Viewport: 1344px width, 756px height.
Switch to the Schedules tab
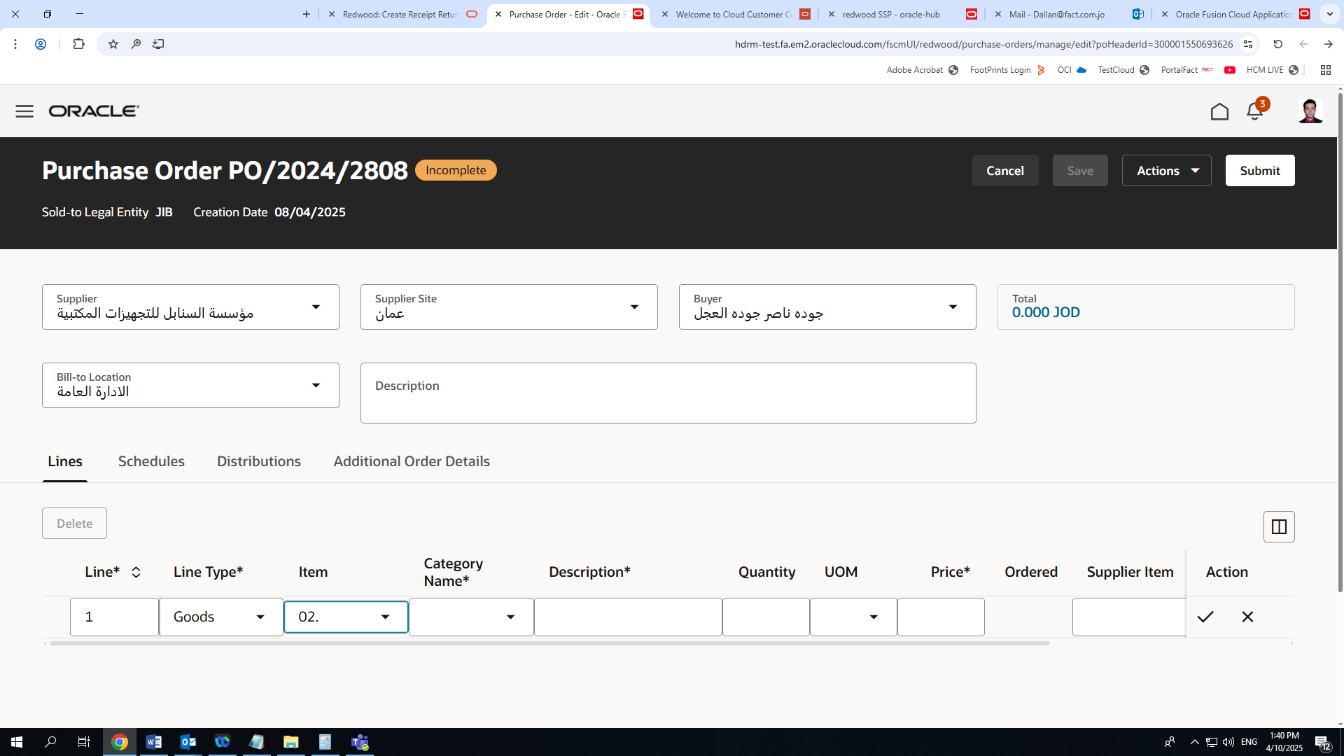click(x=151, y=461)
